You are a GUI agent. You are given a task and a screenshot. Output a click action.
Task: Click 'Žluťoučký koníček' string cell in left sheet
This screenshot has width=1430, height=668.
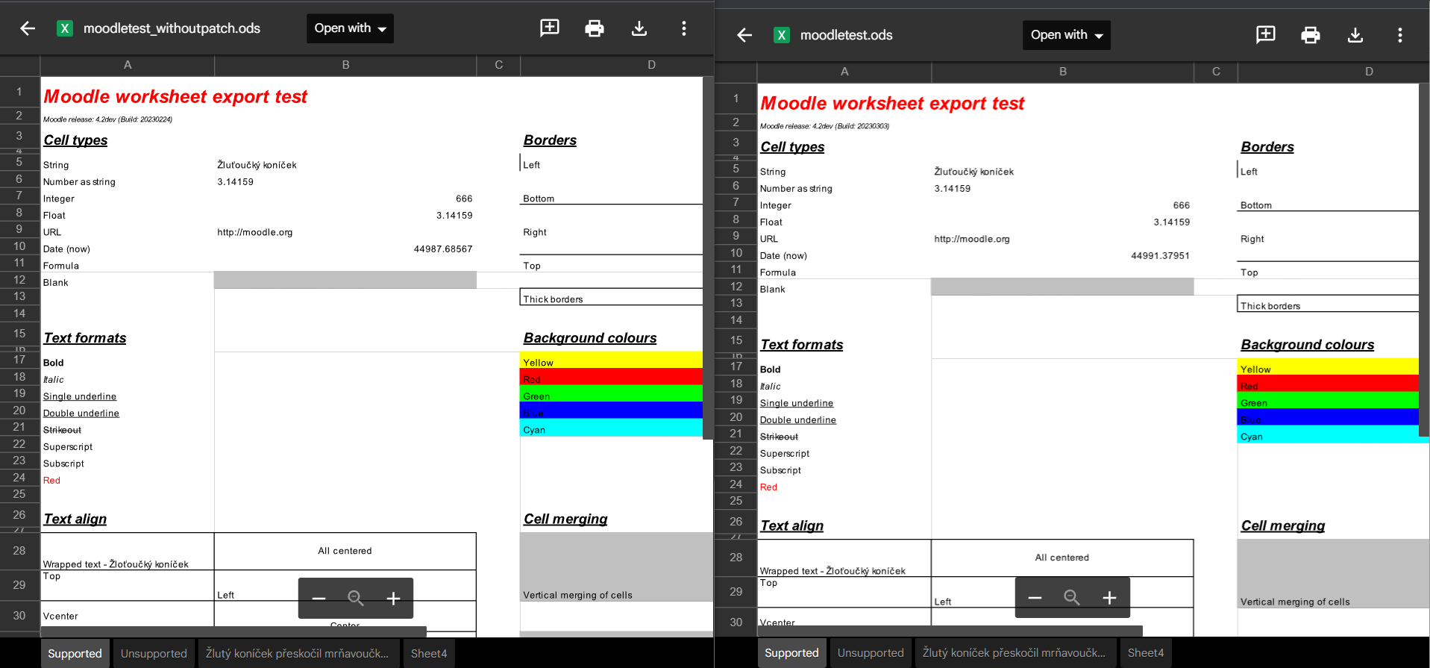click(257, 165)
